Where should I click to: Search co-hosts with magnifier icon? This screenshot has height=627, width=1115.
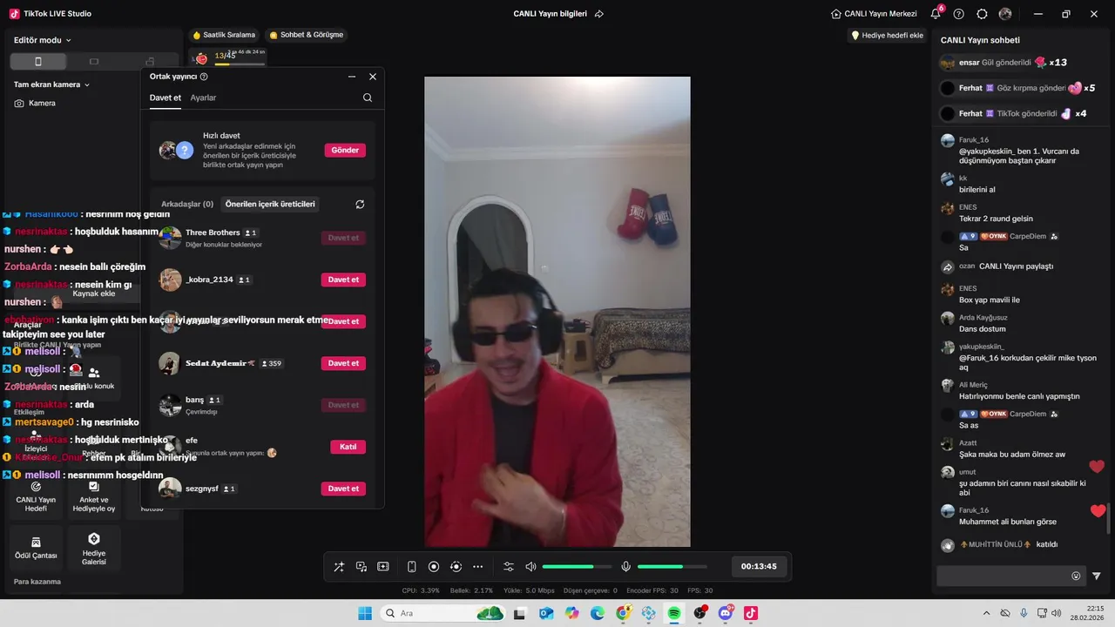[368, 98]
